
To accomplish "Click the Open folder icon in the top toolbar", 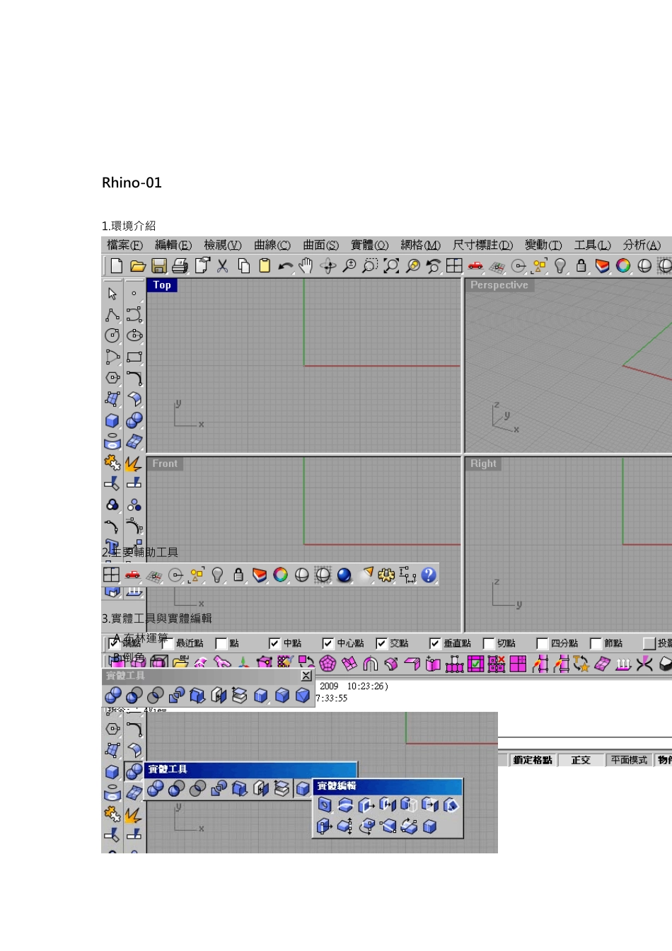I will point(138,266).
